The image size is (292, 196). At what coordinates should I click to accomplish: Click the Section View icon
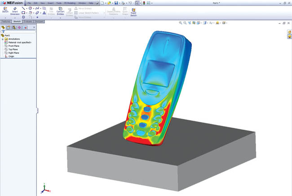[x=194, y=23]
